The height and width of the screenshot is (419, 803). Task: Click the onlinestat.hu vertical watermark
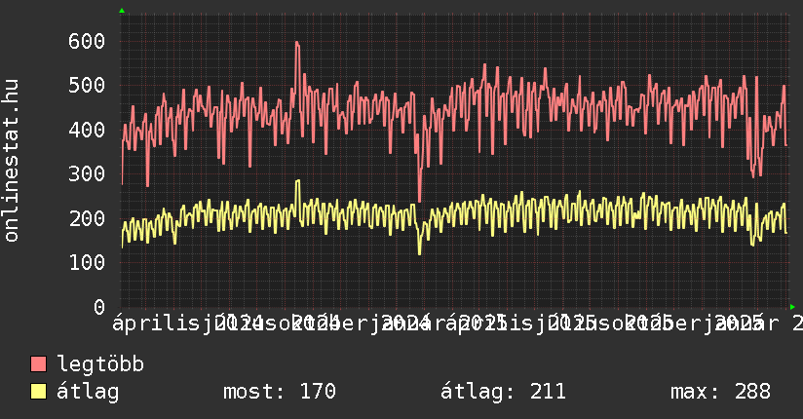point(13,161)
